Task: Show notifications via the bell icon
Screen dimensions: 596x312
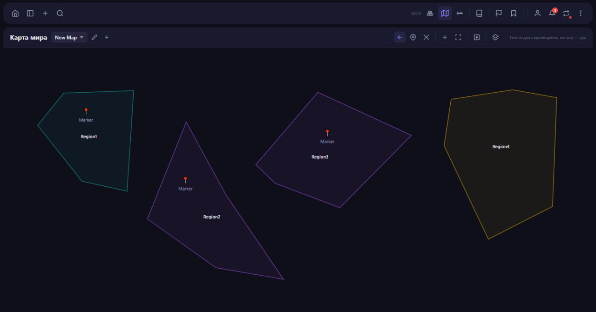Action: pos(552,13)
